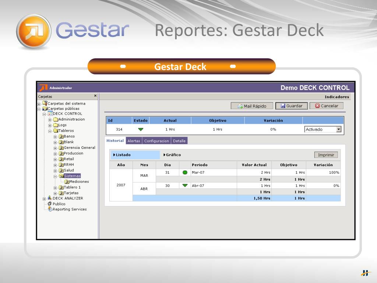The height and width of the screenshot is (283, 377).
Task: Click the Logs folder icon
Action: click(56, 125)
